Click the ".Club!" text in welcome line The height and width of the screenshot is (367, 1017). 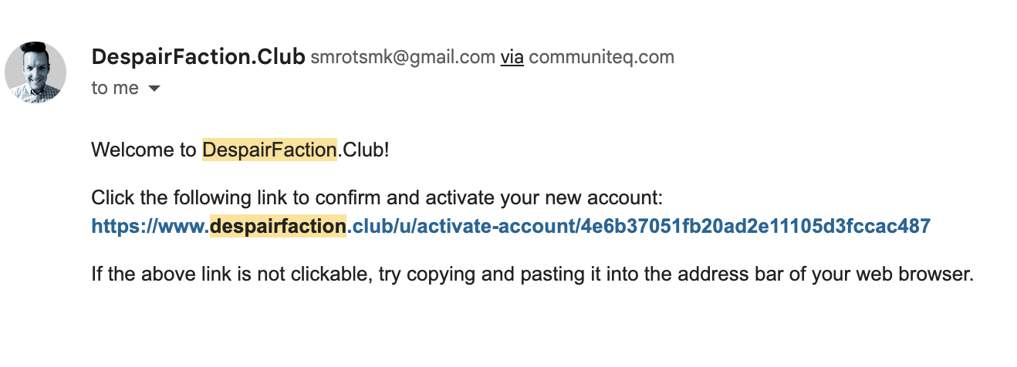pyautogui.click(x=363, y=150)
